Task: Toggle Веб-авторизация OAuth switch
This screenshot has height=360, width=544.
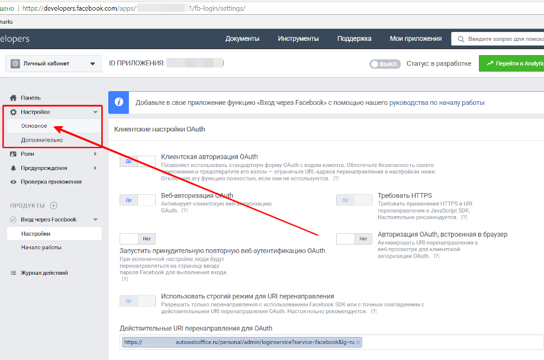Action: pyautogui.click(x=137, y=200)
